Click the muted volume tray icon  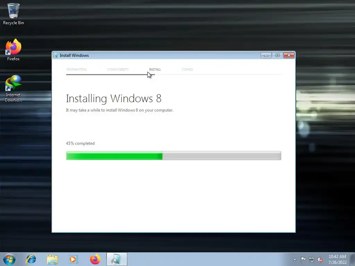click(320, 259)
